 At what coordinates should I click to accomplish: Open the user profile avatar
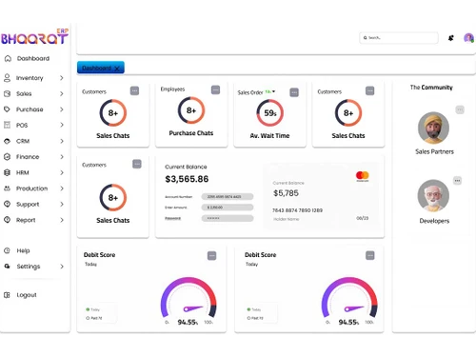(468, 38)
